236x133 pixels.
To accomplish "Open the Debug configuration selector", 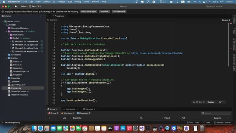I will pos(24,6).
